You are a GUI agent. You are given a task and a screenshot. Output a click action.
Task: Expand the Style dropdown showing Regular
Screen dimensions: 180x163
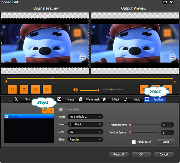point(85,140)
